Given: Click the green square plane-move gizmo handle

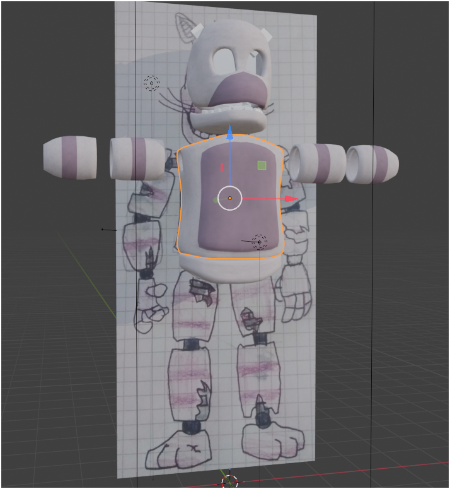Looking at the screenshot, I should click(x=262, y=165).
